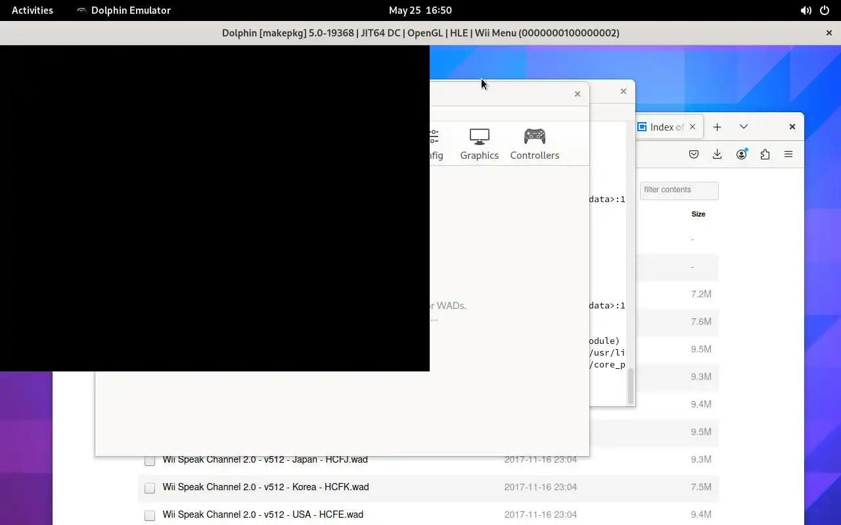Open the Korea HCFK.wad download link

click(x=266, y=487)
